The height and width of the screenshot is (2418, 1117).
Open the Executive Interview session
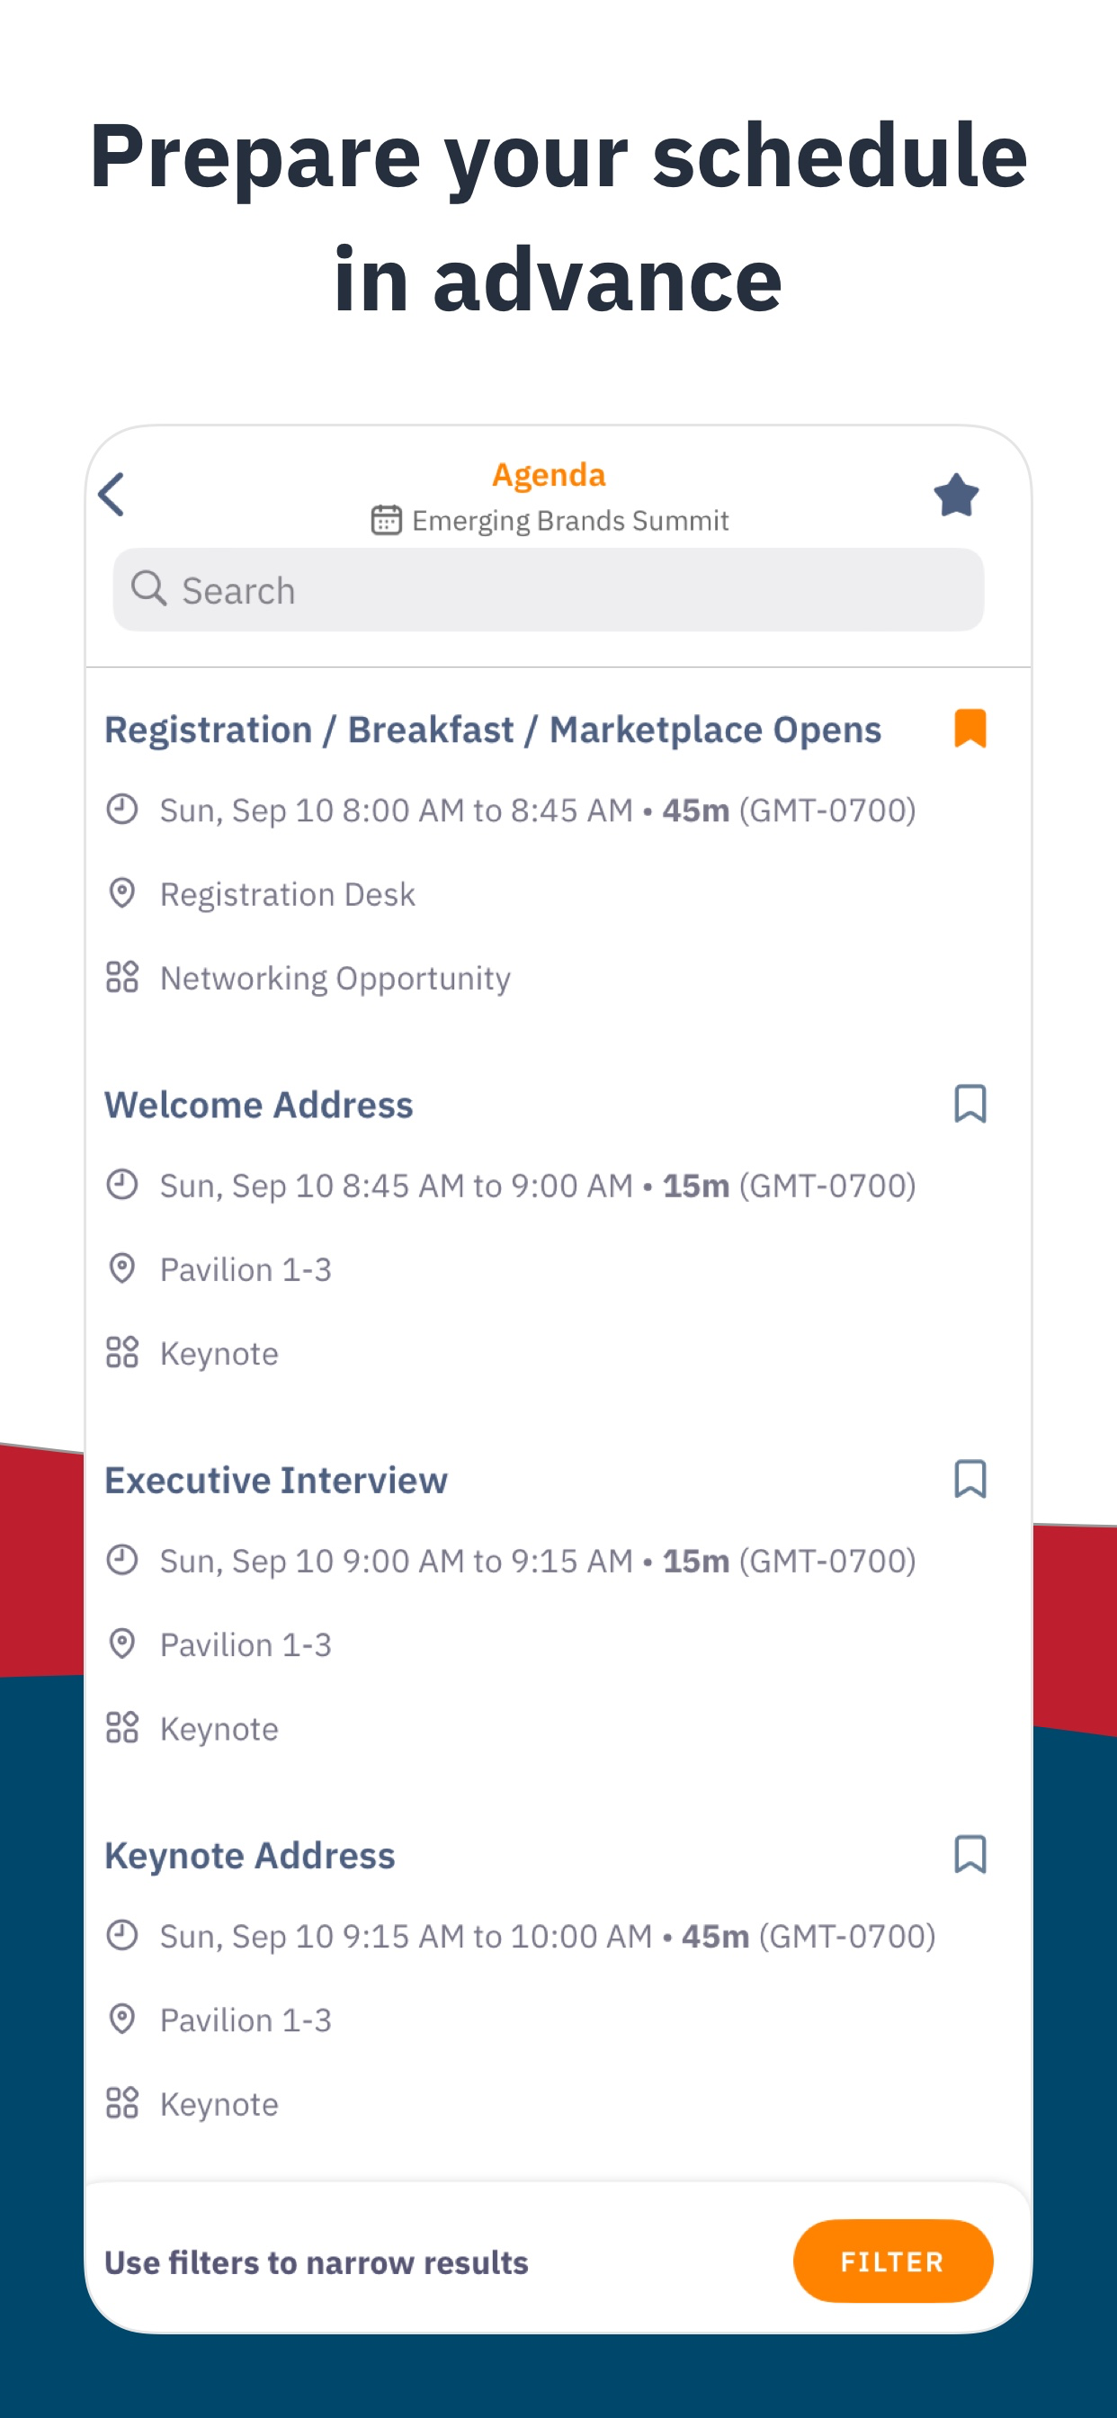click(x=276, y=1481)
